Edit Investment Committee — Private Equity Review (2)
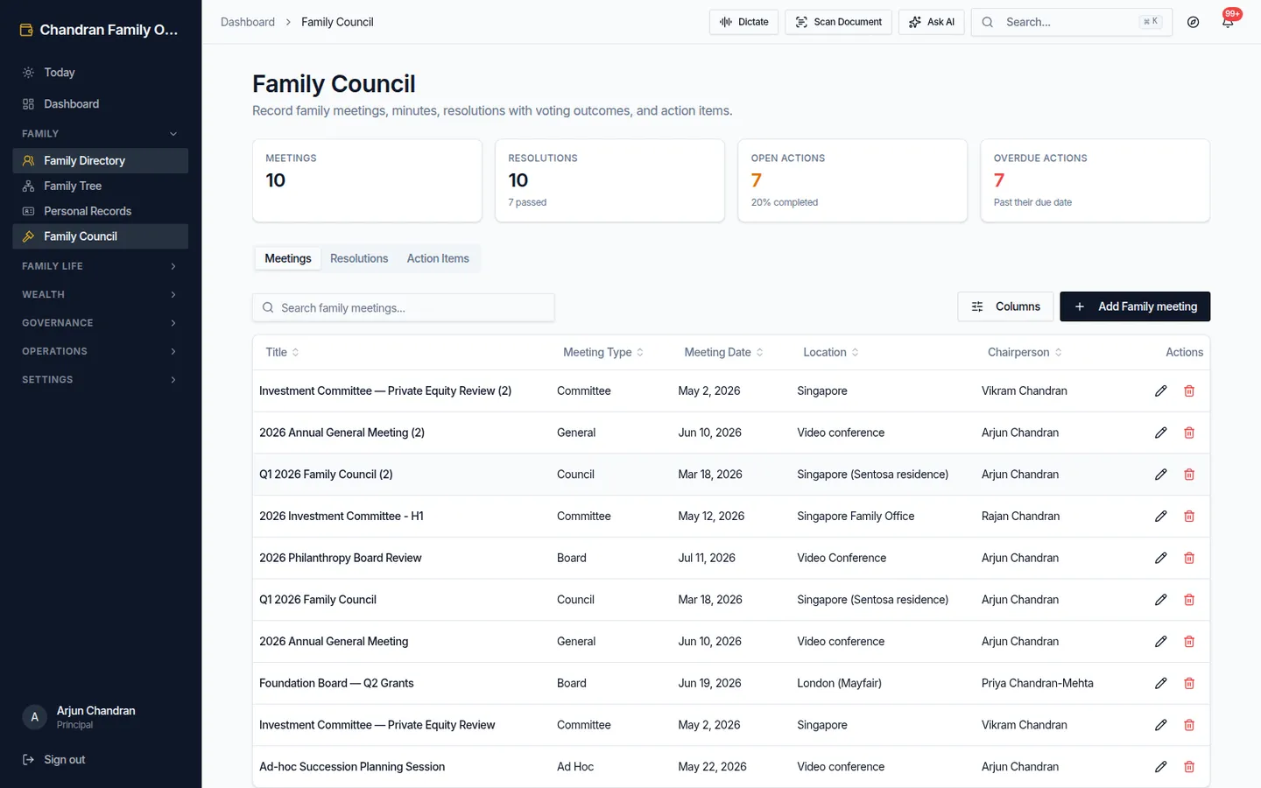1261x788 pixels. [1160, 391]
